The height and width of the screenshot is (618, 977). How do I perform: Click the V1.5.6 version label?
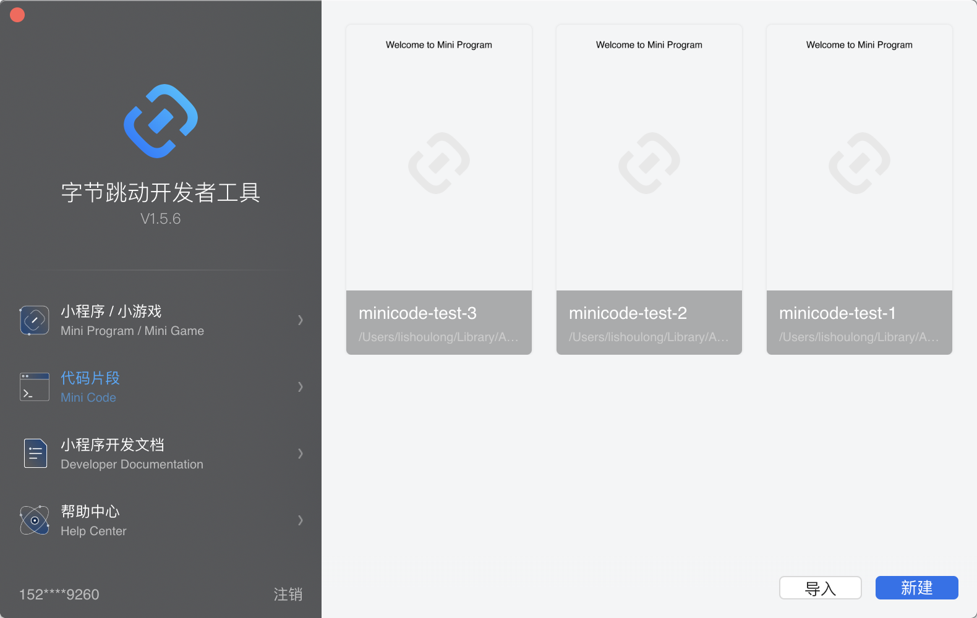tap(161, 219)
